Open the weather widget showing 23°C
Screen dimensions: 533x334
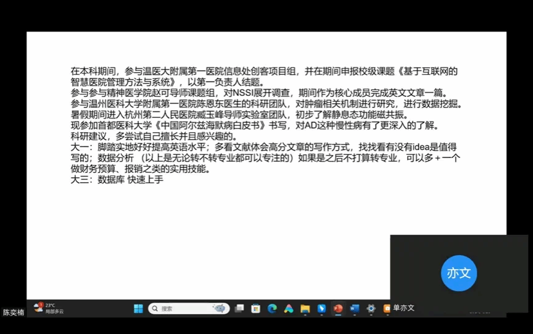48,308
